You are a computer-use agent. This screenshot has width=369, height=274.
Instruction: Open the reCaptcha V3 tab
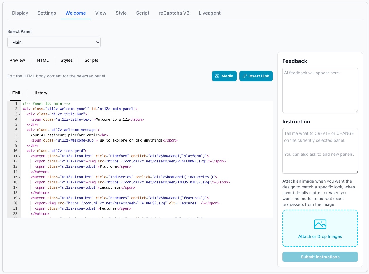[174, 13]
